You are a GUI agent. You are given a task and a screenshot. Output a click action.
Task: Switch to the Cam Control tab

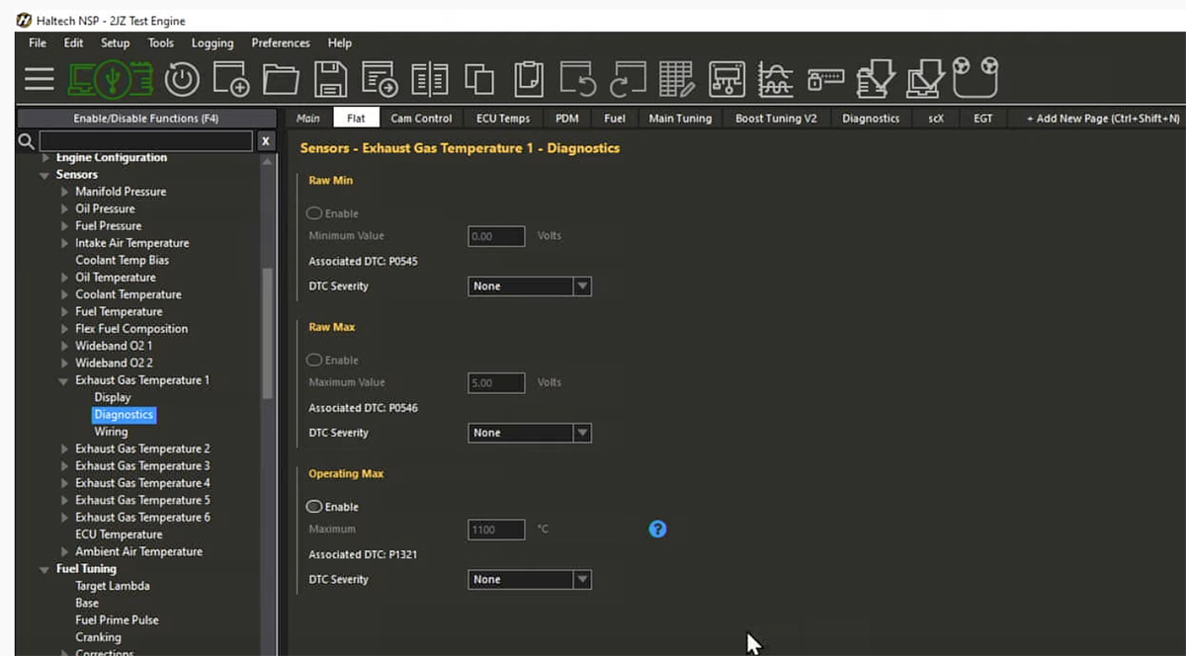(x=421, y=119)
